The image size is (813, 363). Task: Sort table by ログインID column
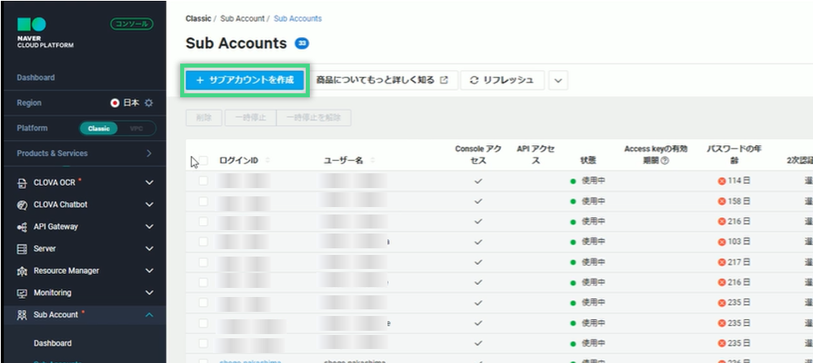pyautogui.click(x=267, y=161)
